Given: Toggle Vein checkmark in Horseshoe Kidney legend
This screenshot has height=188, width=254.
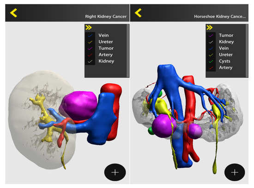Looking at the screenshot, I should (x=211, y=48).
